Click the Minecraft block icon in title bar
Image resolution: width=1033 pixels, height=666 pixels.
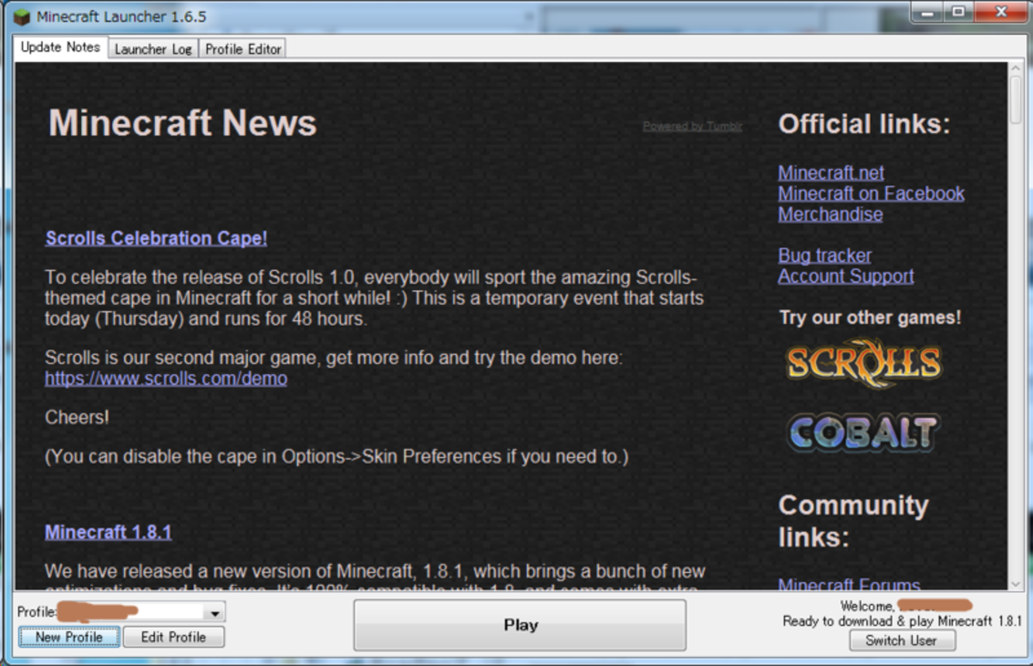coord(22,17)
